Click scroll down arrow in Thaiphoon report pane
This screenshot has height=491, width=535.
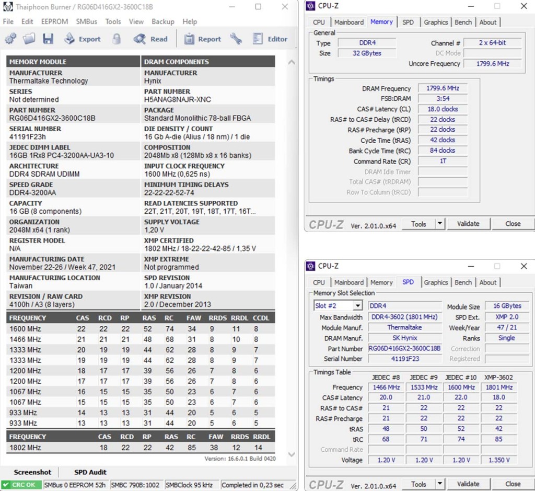coord(292,454)
